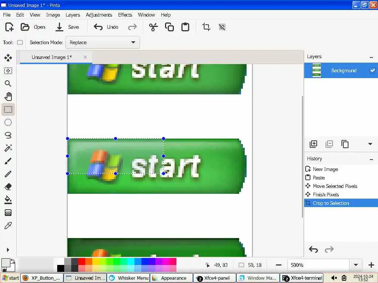Open the Effects menu
Screen dimensions: 378x283
point(125,15)
